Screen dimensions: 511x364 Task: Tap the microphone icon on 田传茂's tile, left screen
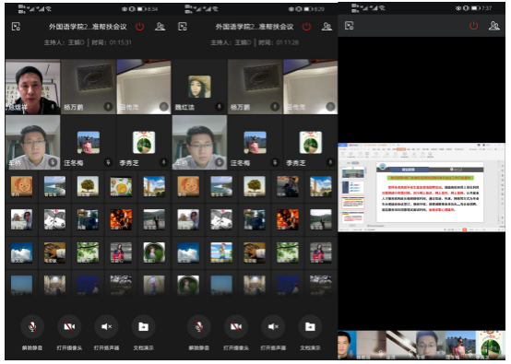pyautogui.click(x=163, y=107)
